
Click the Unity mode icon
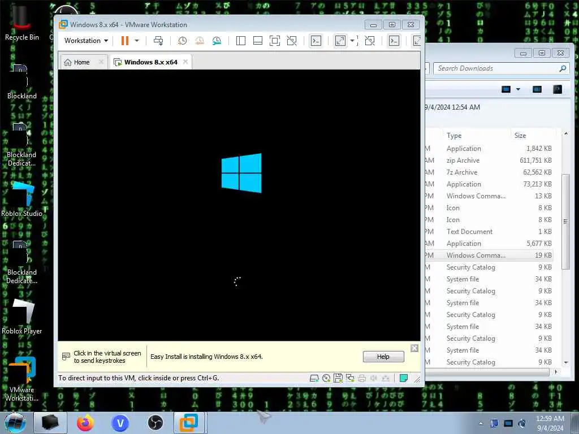point(292,41)
